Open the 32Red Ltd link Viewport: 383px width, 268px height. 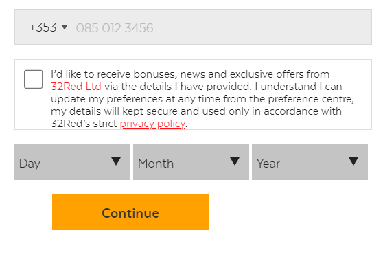(x=76, y=87)
